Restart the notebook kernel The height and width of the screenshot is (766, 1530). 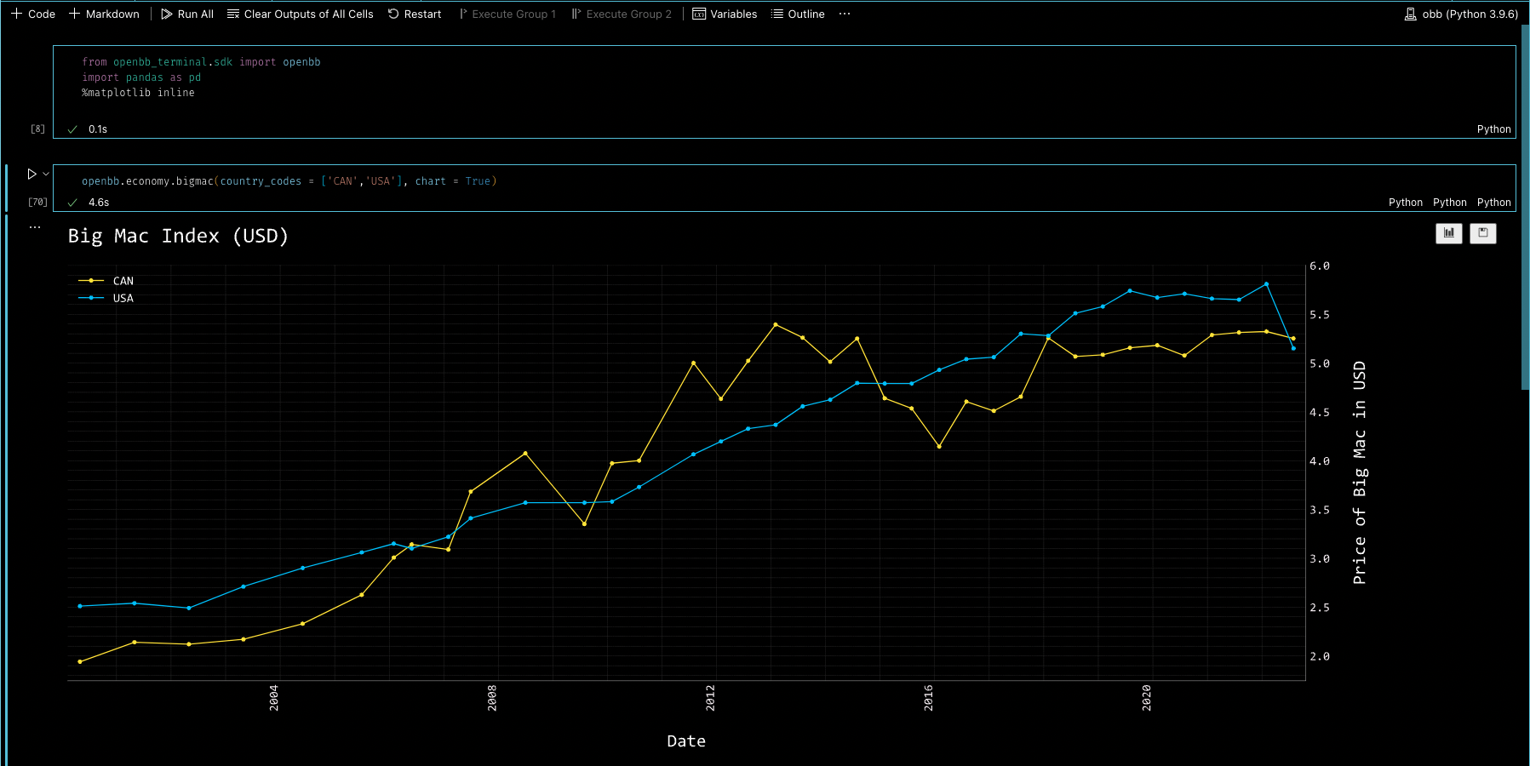(415, 14)
